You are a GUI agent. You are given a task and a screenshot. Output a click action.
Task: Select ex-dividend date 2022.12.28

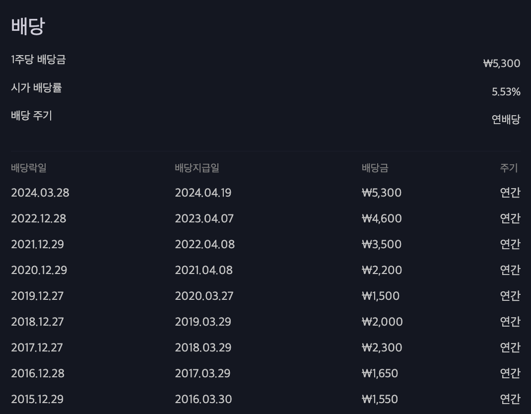tap(39, 218)
